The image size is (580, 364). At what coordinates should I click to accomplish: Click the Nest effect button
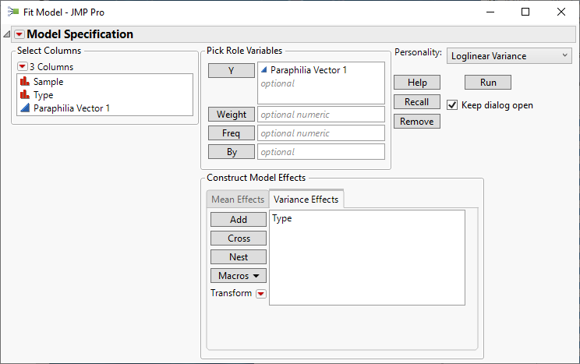tap(239, 256)
